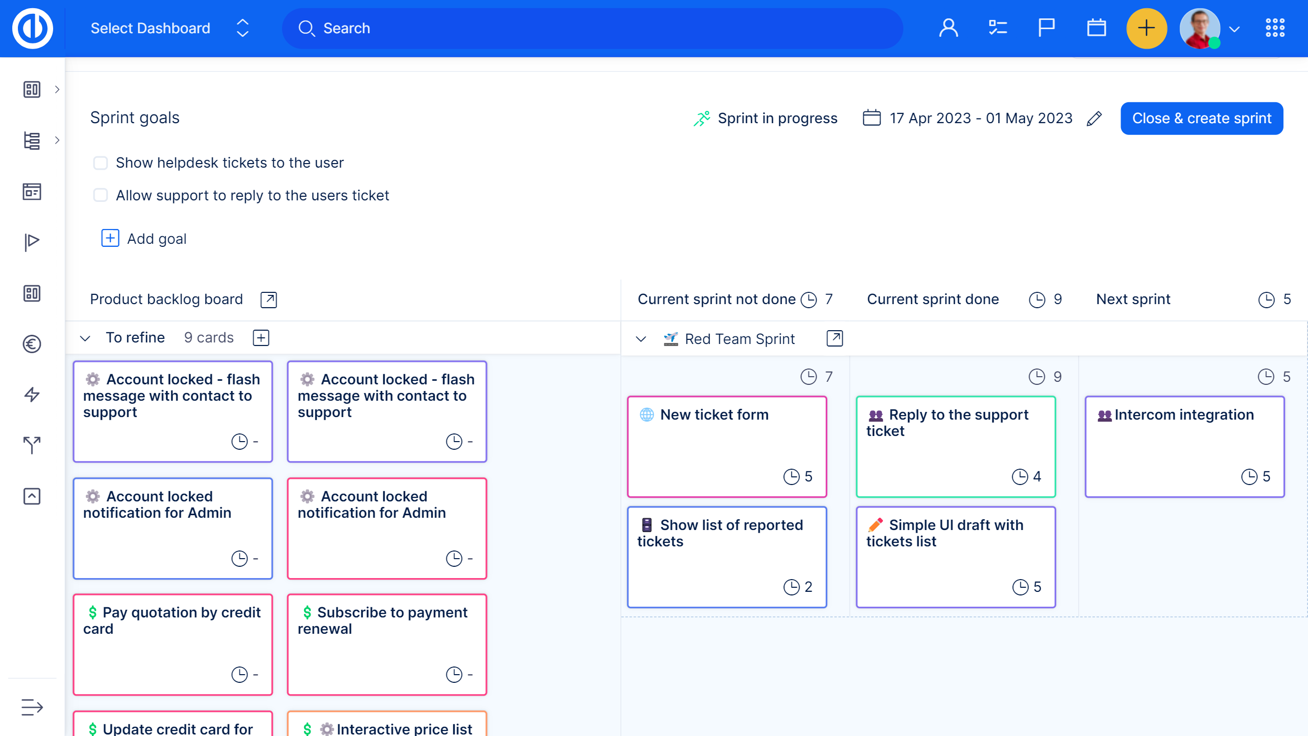The height and width of the screenshot is (736, 1308).
Task: Toggle the user avatar status indicator
Action: point(1216,44)
